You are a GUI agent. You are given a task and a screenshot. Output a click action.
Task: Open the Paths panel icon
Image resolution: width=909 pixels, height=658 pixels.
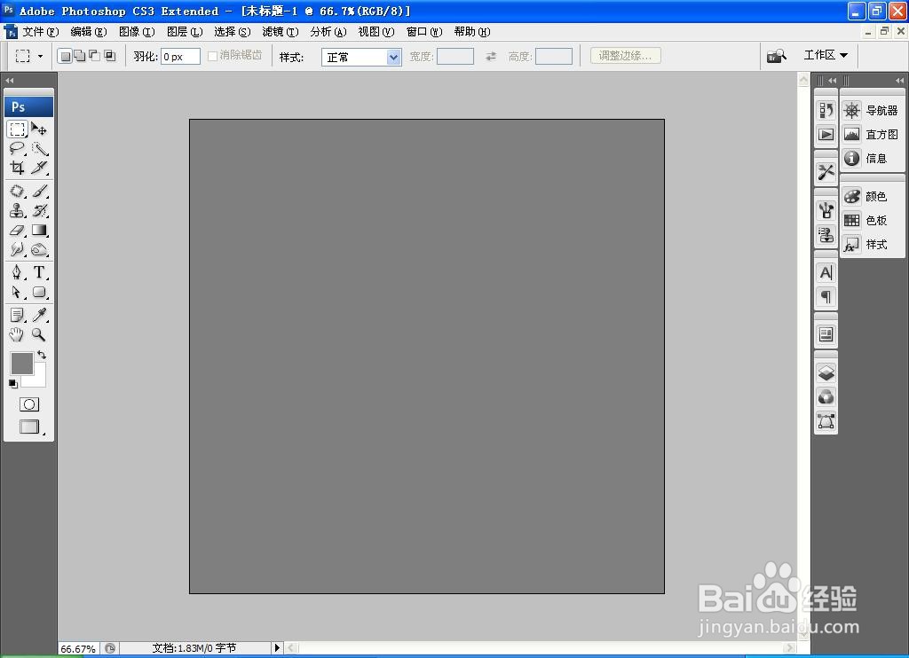826,421
